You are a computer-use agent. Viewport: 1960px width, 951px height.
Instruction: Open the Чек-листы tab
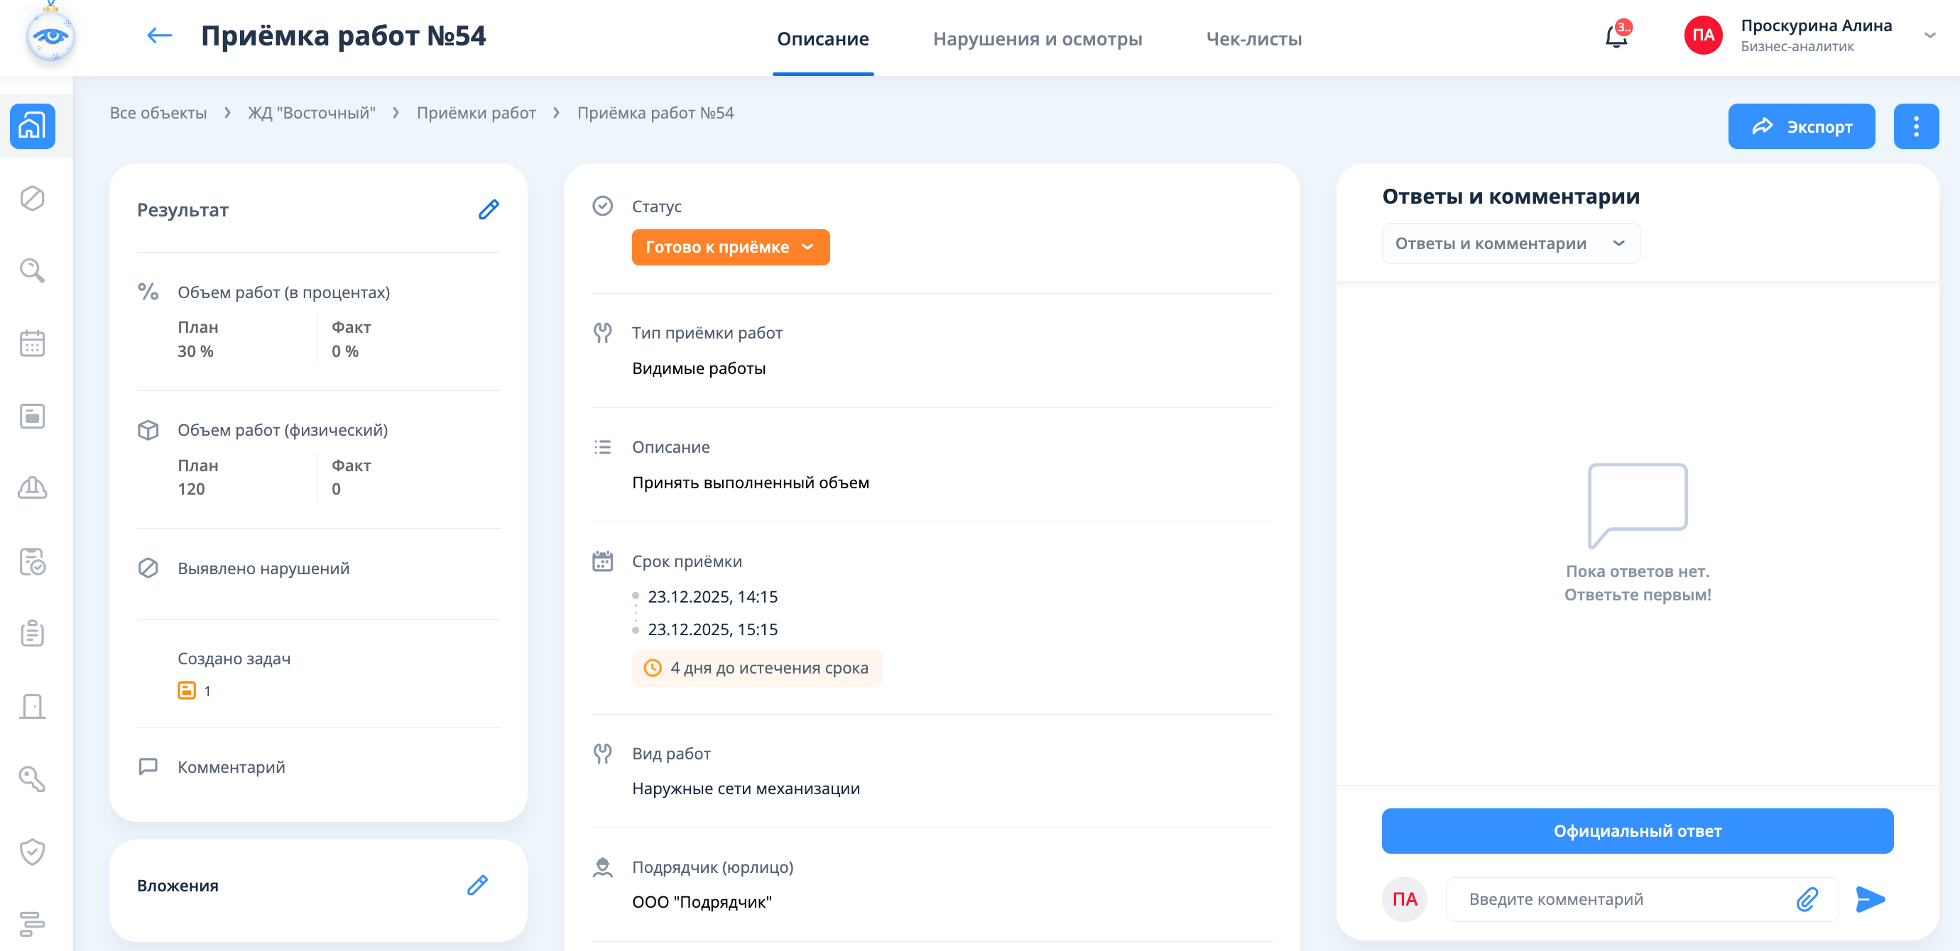[1253, 39]
